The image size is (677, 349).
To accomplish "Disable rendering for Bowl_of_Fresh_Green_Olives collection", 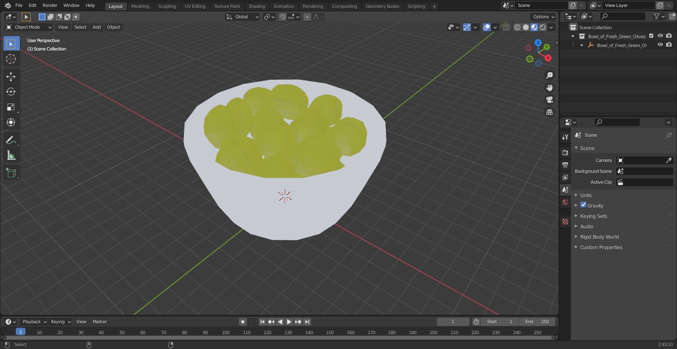I will (x=669, y=36).
